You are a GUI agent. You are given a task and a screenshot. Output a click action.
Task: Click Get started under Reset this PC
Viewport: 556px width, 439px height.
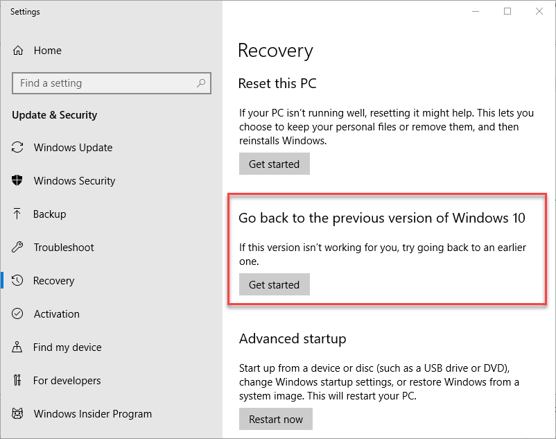274,164
